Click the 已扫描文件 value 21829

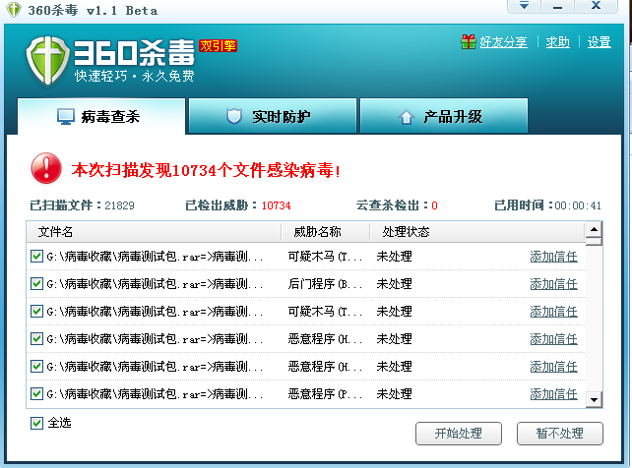tap(119, 205)
